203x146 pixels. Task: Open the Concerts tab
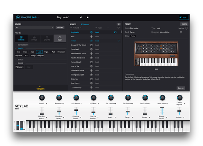[x=41, y=88]
